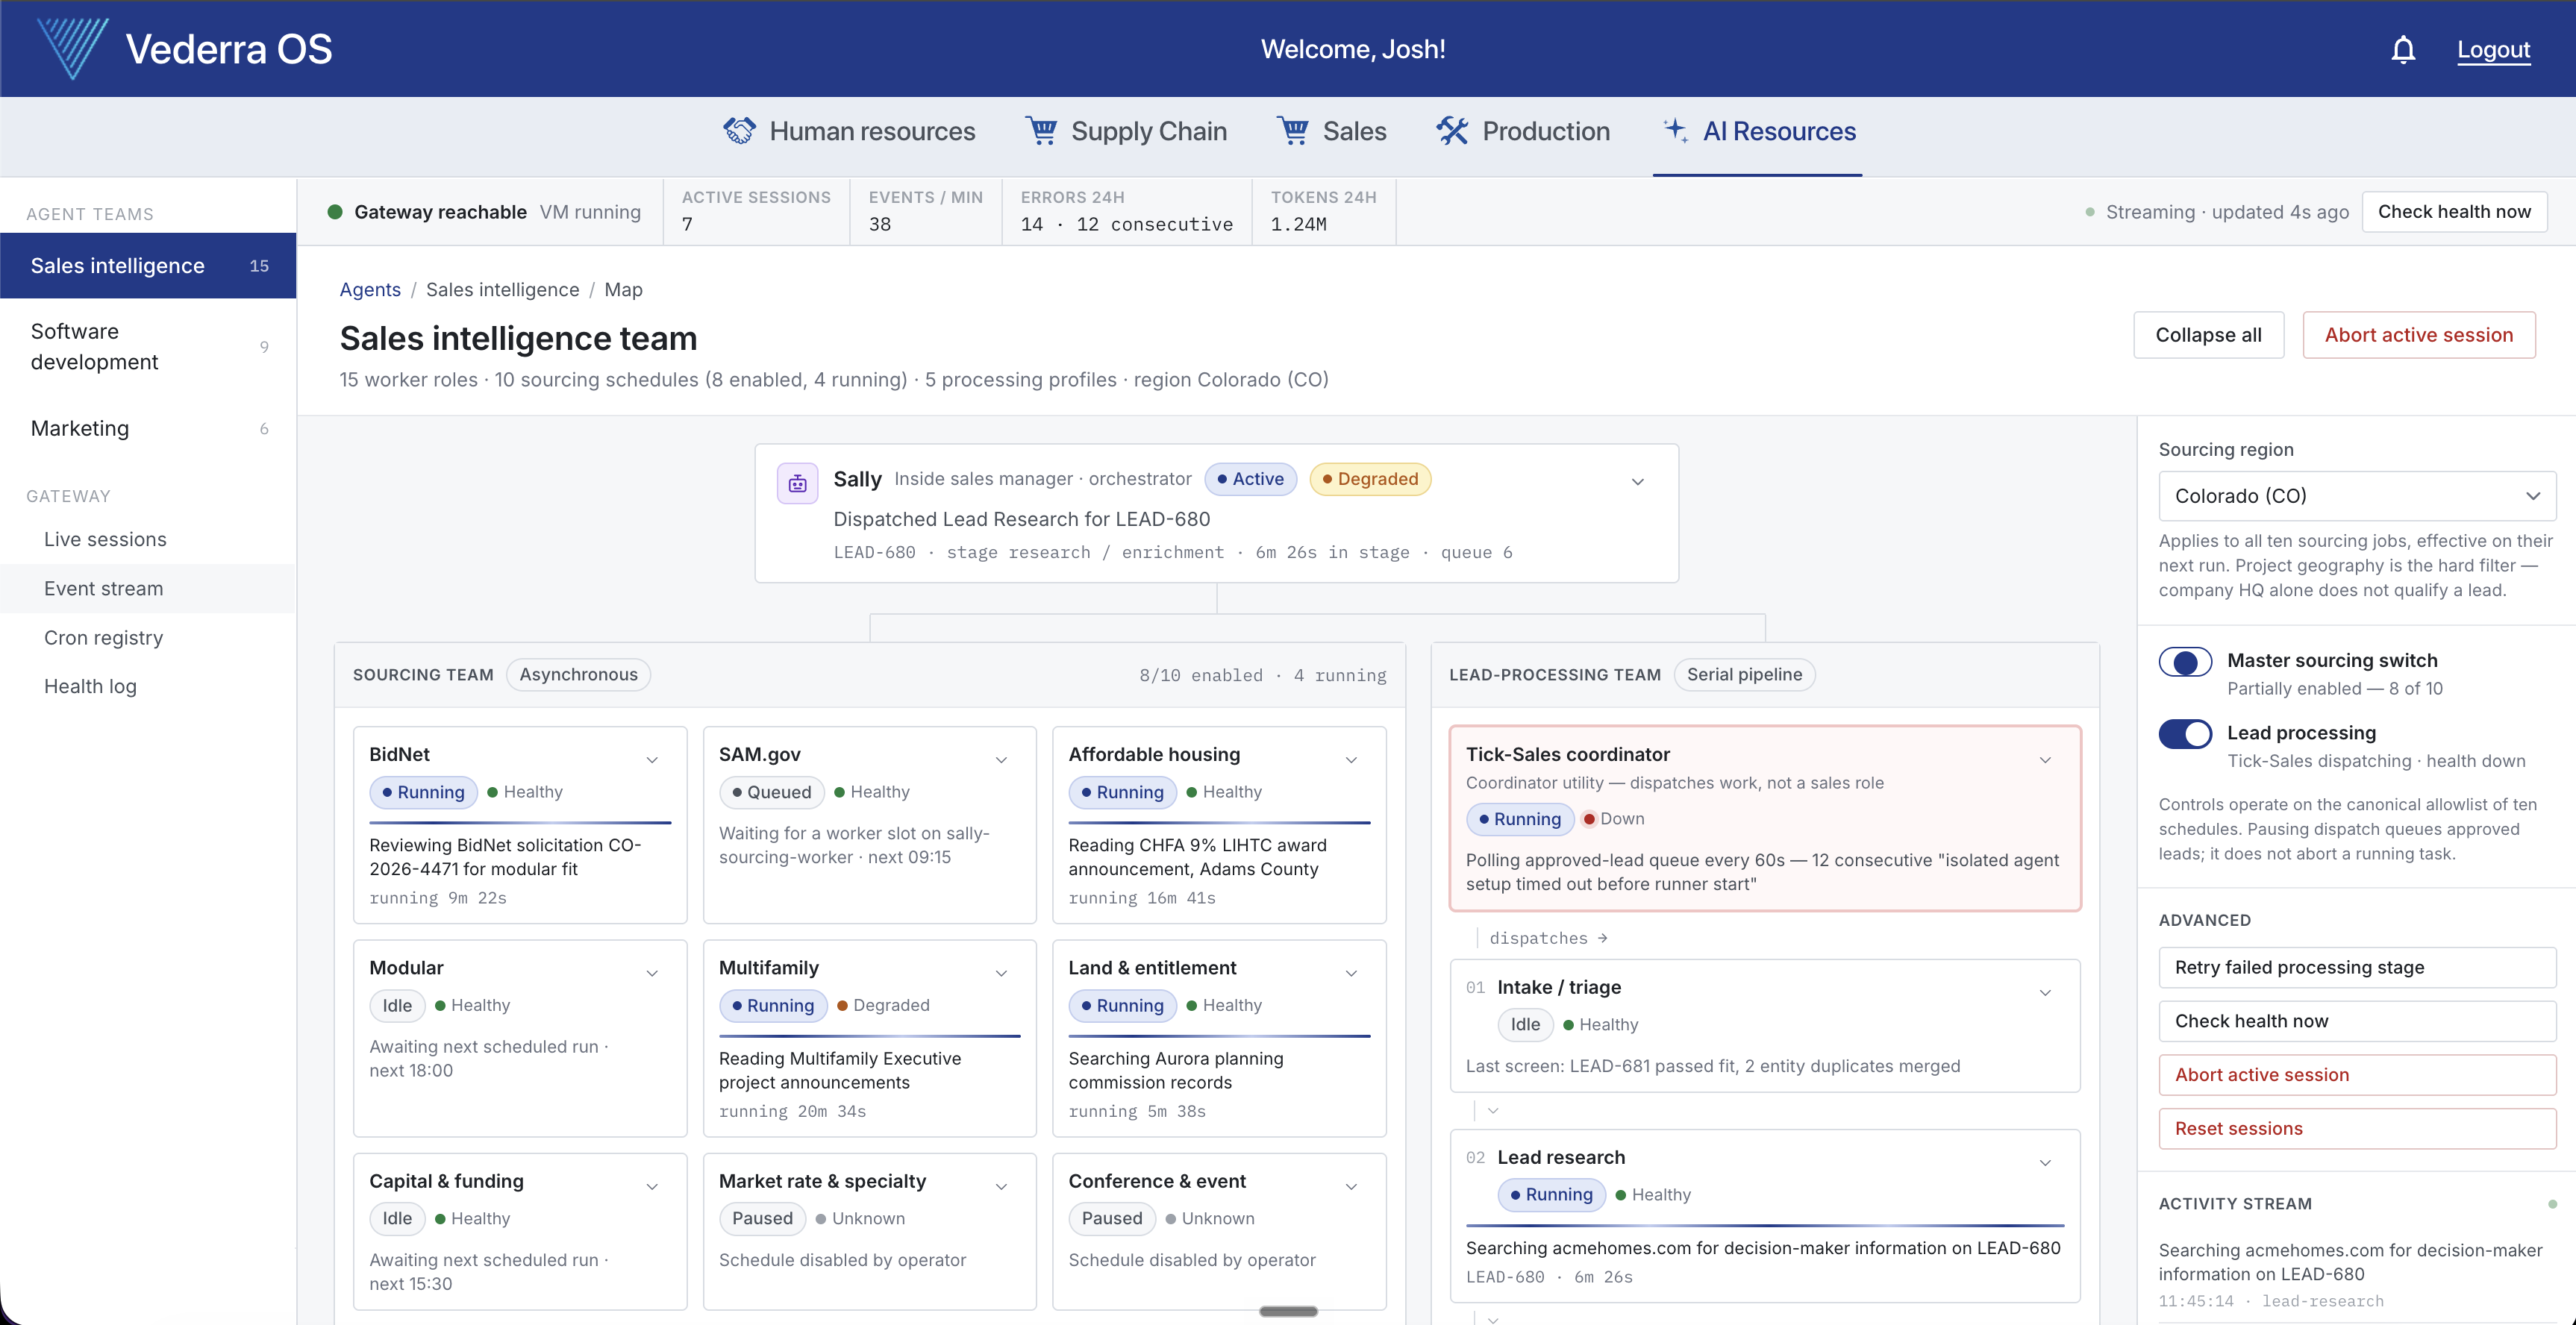Select Marketing agent team

point(148,429)
